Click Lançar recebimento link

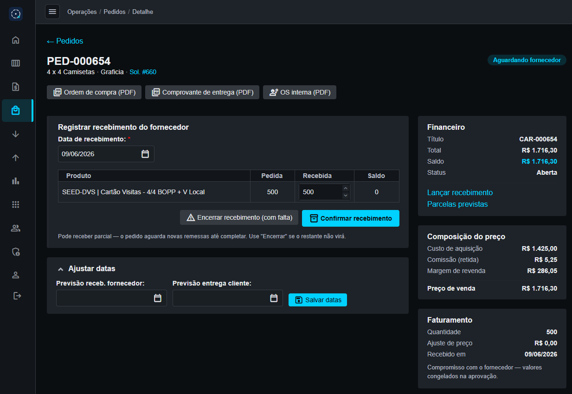pyautogui.click(x=460, y=192)
